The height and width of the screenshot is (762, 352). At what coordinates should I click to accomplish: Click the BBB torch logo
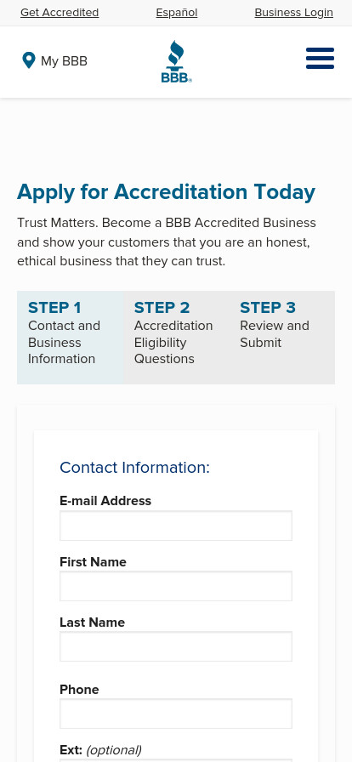(x=177, y=61)
